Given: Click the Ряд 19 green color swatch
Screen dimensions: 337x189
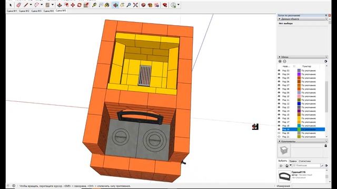Looking at the screenshot, I should click(299, 129).
